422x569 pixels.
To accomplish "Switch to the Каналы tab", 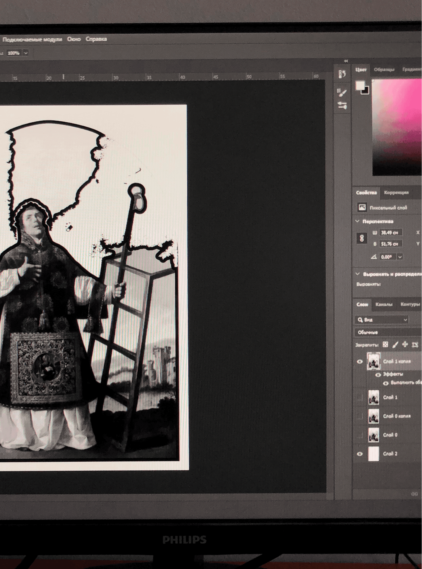I will [384, 305].
